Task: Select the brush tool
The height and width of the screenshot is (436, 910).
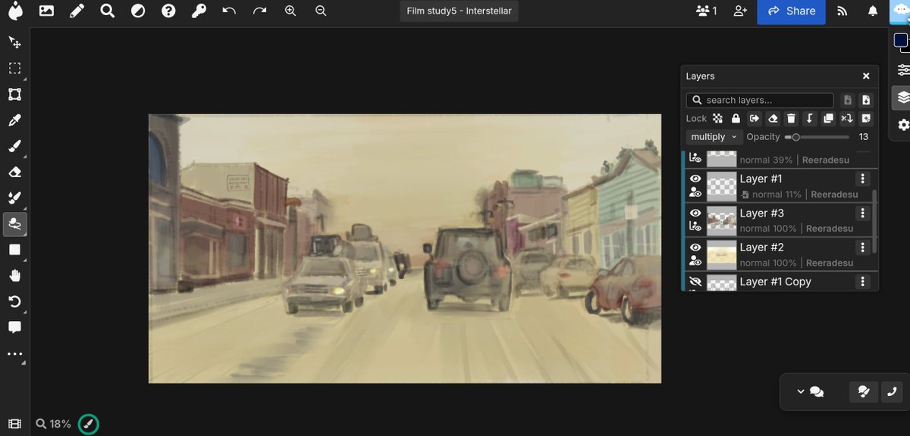Action: (x=14, y=146)
